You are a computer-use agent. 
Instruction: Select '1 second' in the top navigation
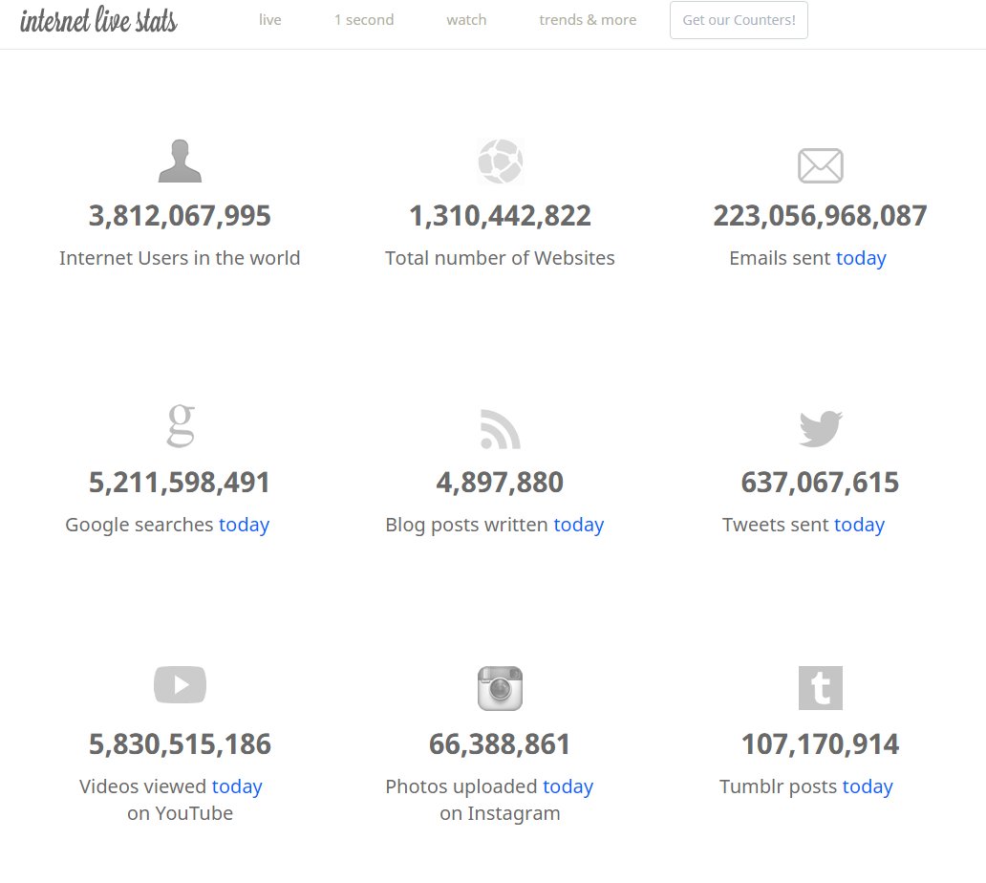click(364, 20)
